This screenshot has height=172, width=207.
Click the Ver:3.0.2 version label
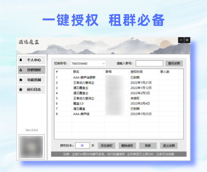point(32,130)
